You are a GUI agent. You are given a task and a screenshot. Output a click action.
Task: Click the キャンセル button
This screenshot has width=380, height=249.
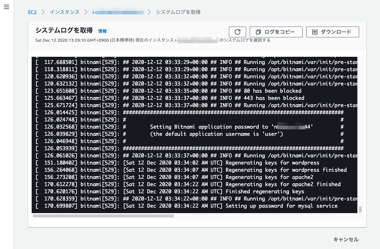click(x=346, y=239)
